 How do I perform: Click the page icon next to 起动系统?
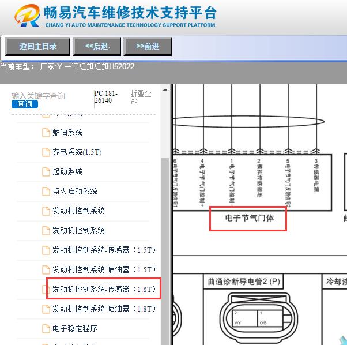pyautogui.click(x=46, y=172)
